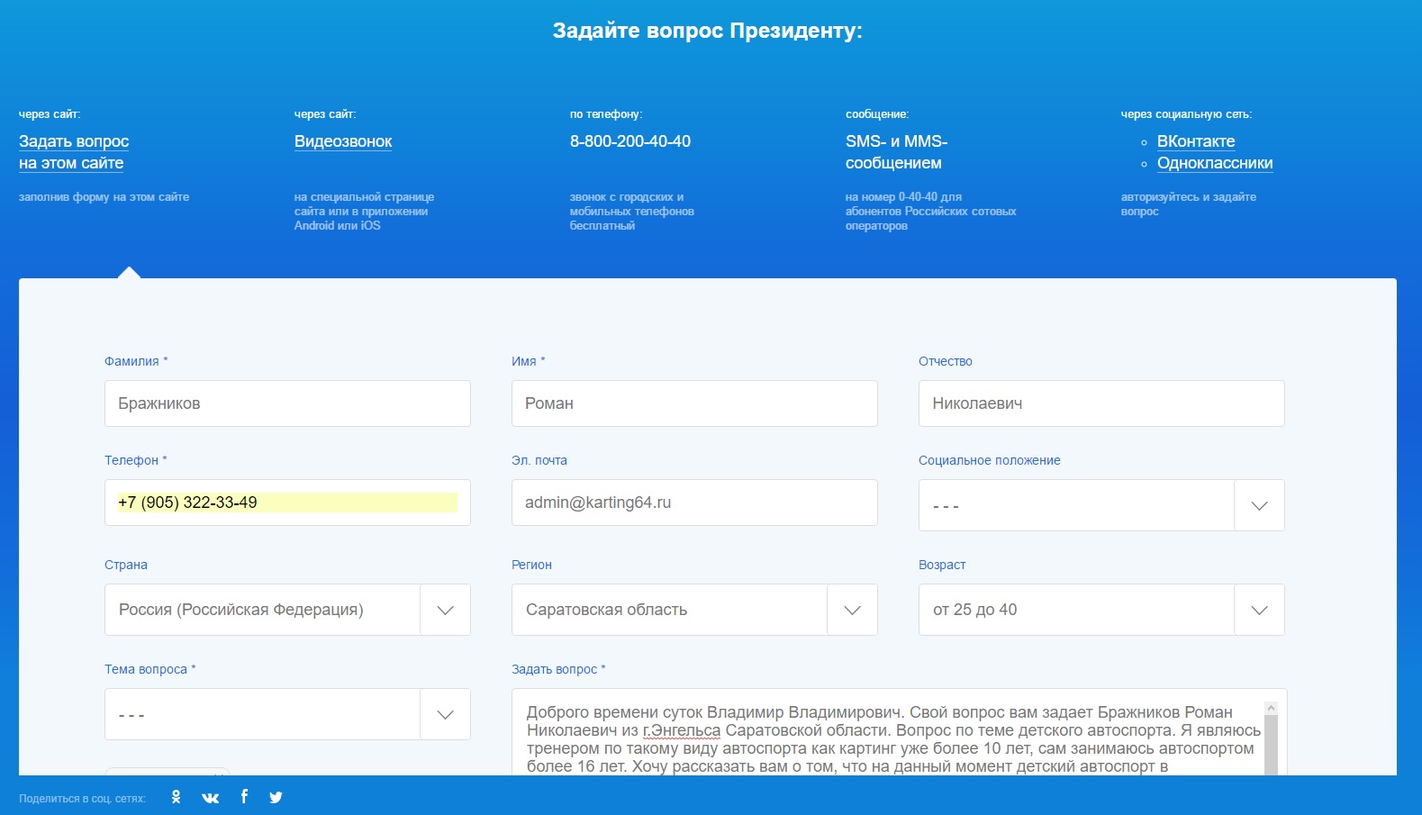Image resolution: width=1422 pixels, height=815 pixels.
Task: Select the Эл. почта email field
Action: pyautogui.click(x=693, y=503)
